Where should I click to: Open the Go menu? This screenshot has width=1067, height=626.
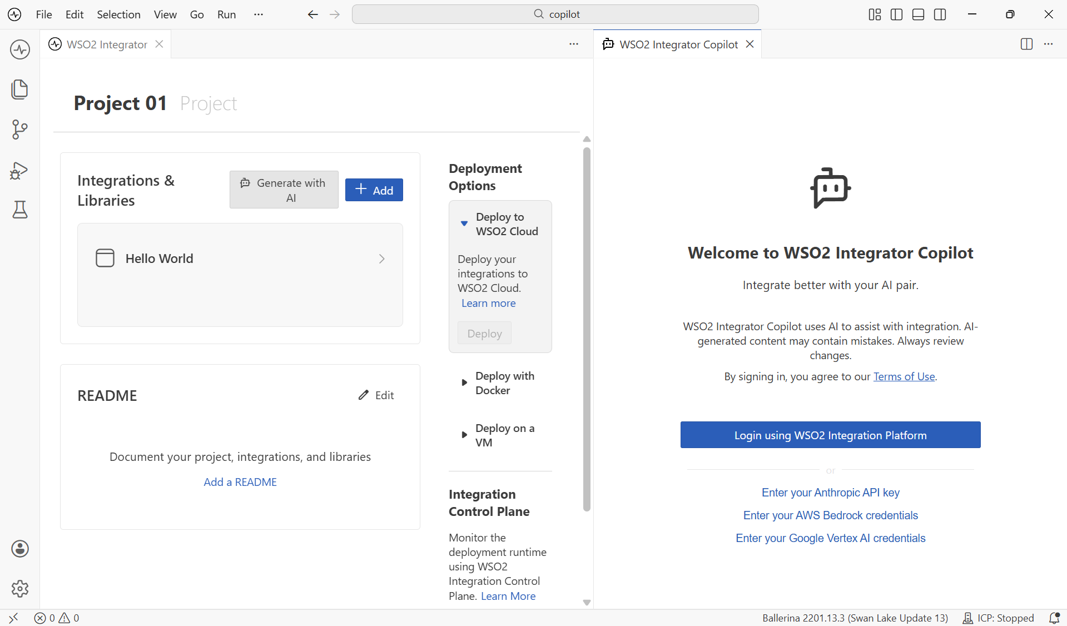point(197,14)
